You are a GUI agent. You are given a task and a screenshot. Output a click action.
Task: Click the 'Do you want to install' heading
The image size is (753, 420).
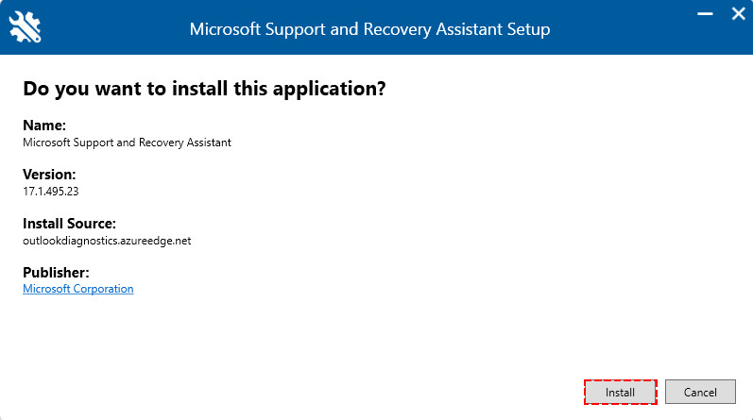(204, 89)
